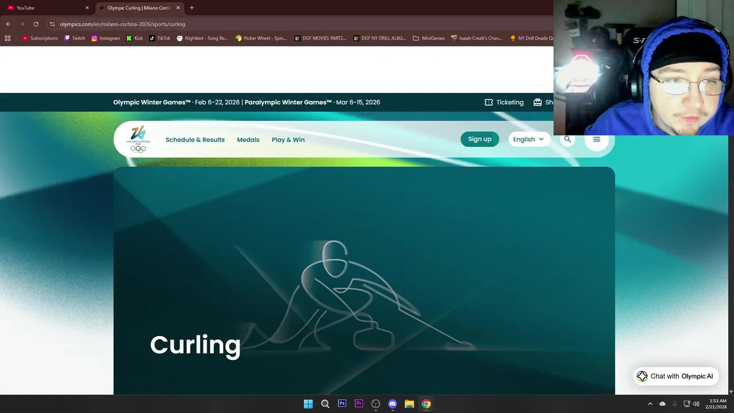Click the network icon in system tray
This screenshot has height=413, width=734.
pyautogui.click(x=686, y=404)
